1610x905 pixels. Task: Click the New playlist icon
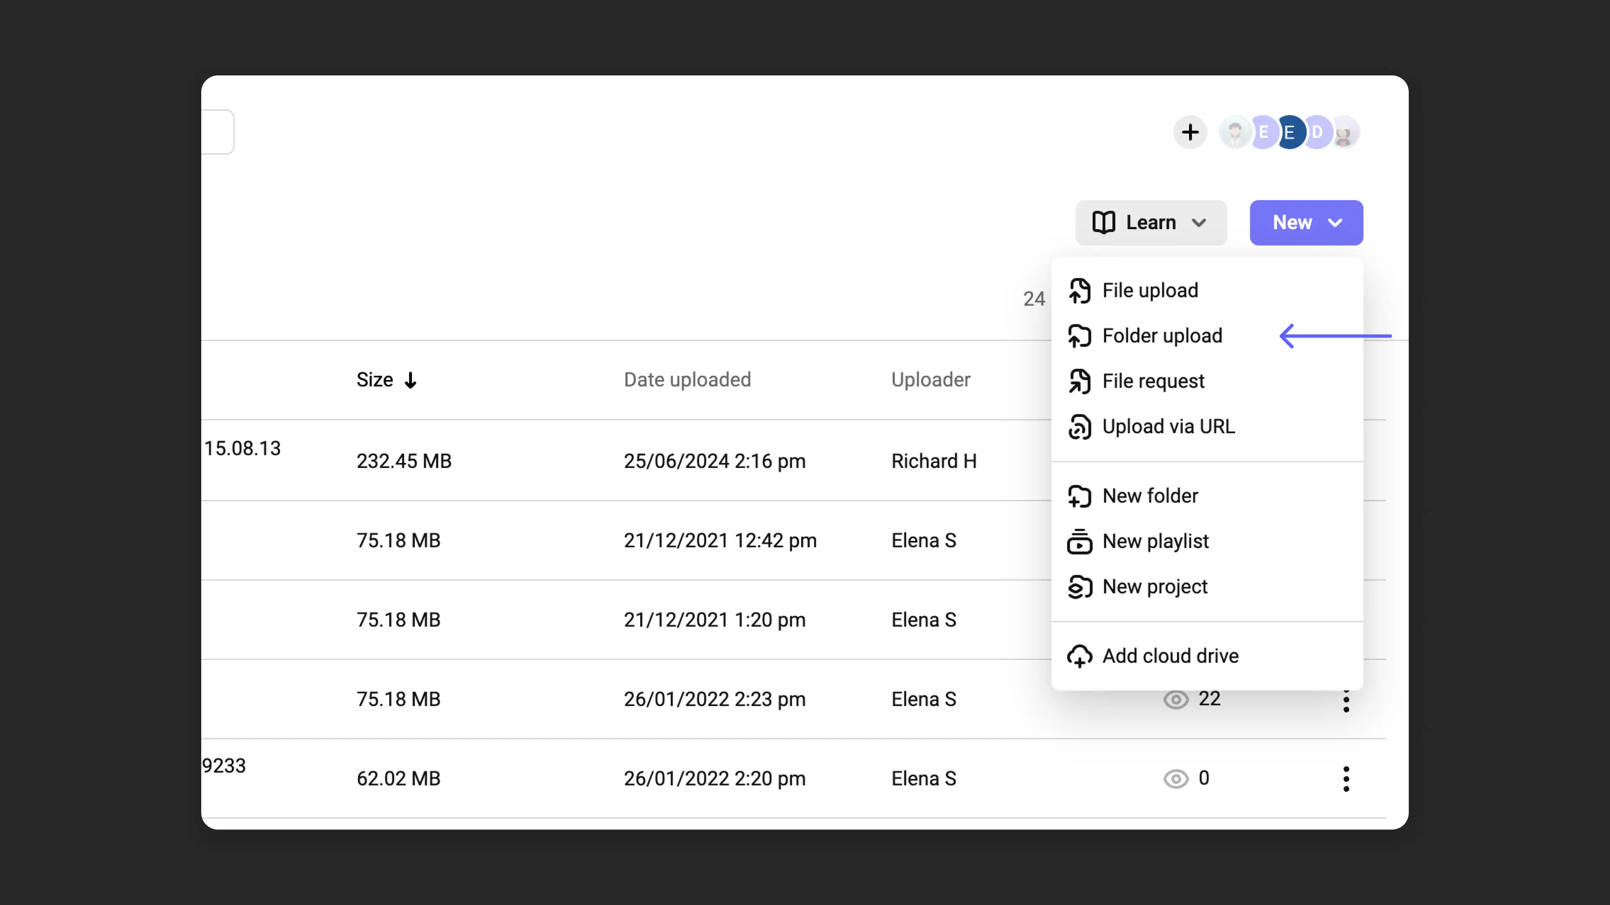[x=1079, y=541]
